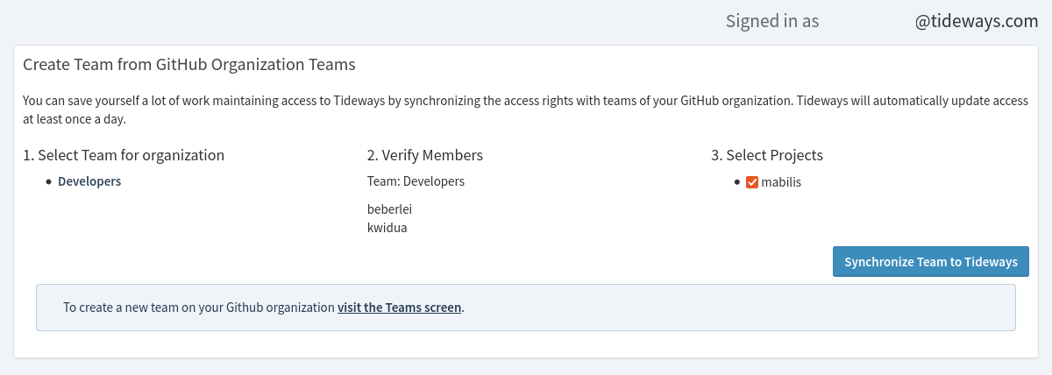Click member name beberlei

389,209
